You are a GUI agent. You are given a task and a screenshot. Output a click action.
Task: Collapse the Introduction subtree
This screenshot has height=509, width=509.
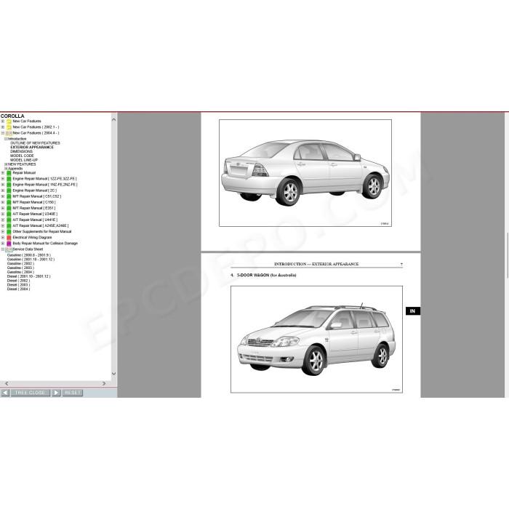(x=6, y=139)
